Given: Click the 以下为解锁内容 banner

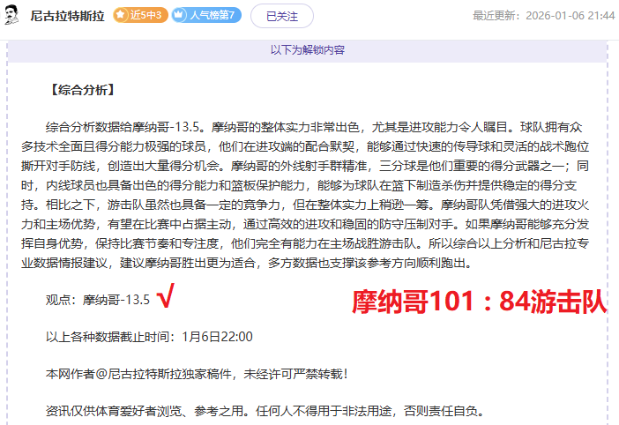Looking at the screenshot, I should (x=307, y=50).
